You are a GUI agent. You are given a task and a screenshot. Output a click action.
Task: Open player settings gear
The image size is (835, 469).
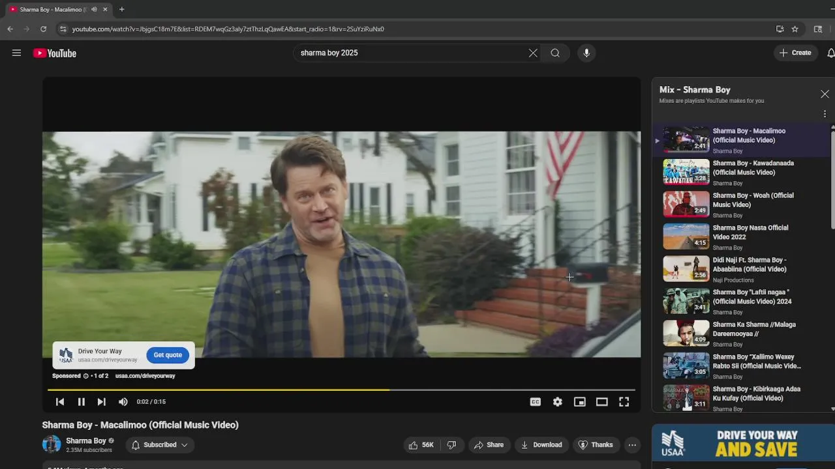pos(558,402)
